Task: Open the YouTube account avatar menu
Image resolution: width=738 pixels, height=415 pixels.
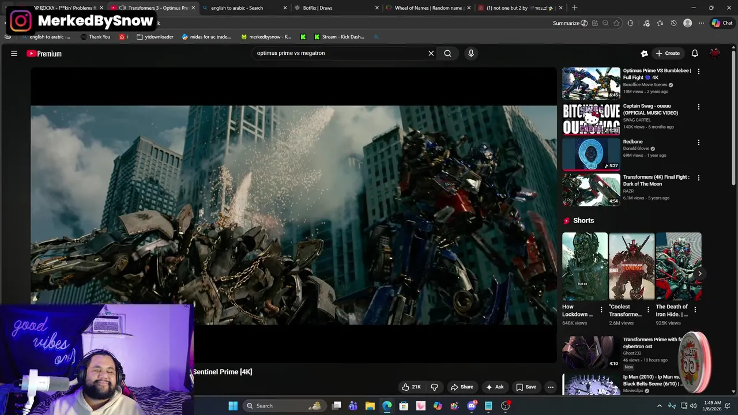Action: coord(715,53)
